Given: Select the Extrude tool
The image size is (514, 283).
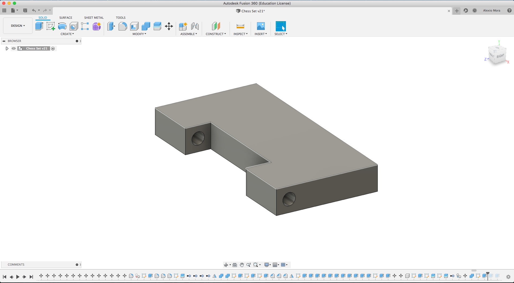Looking at the screenshot, I should tap(39, 26).
